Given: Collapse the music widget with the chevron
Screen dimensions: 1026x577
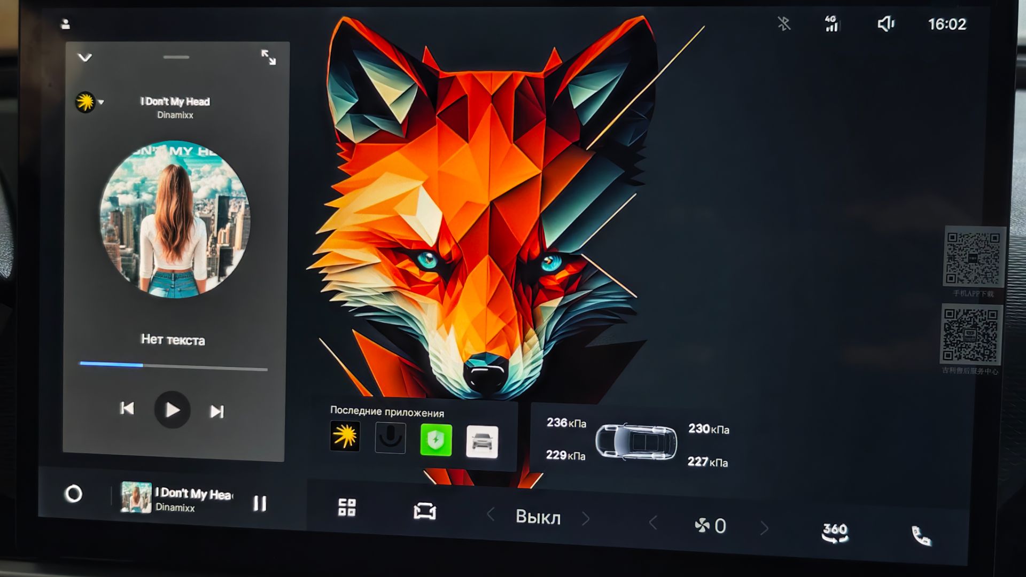Looking at the screenshot, I should tap(85, 57).
